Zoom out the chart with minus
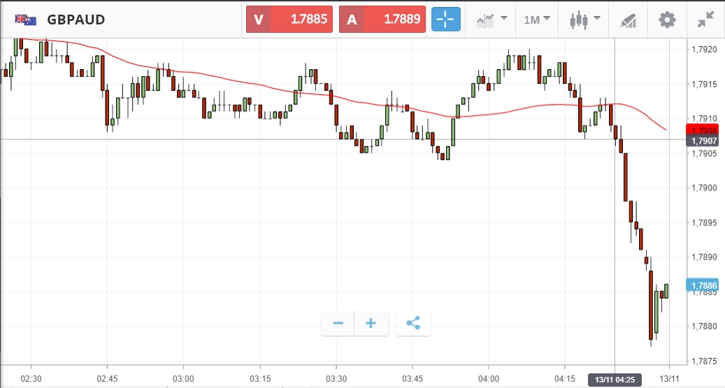Image resolution: width=725 pixels, height=388 pixels. click(338, 324)
